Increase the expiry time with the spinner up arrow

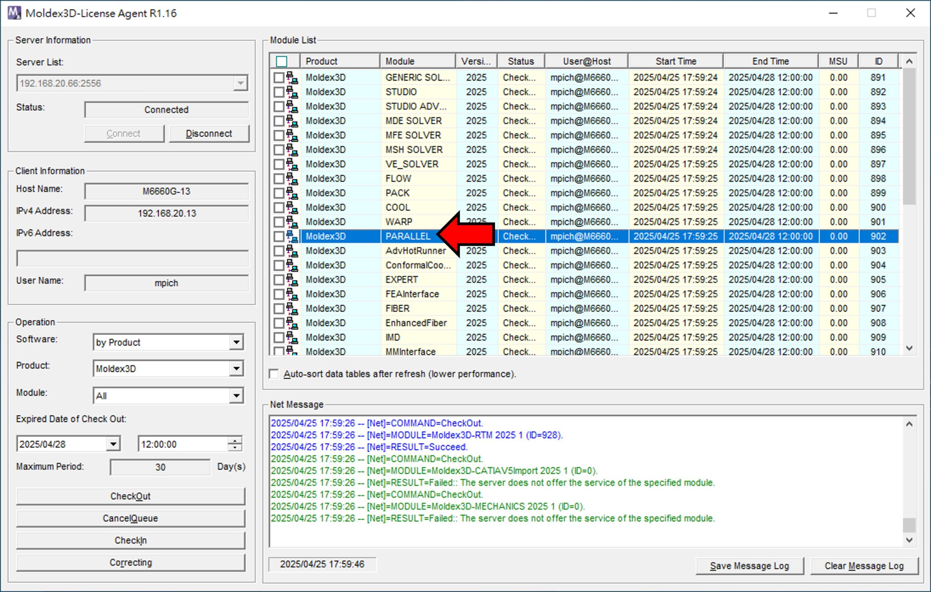(x=235, y=440)
